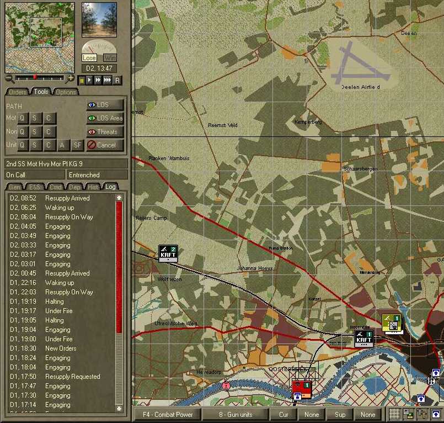Show the Threats tool
This screenshot has width=444, height=423.
(105, 132)
